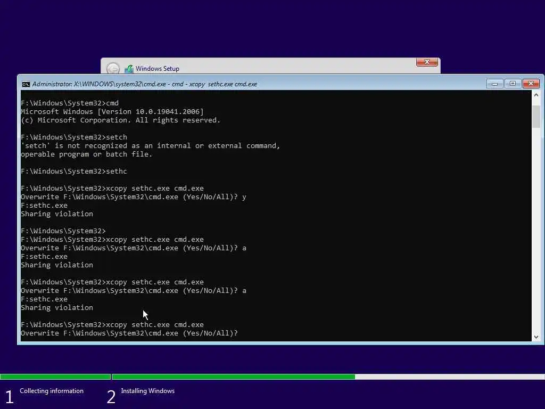
Task: Click the first 'F:\Windows\System32>cmd' line
Action: (x=70, y=103)
